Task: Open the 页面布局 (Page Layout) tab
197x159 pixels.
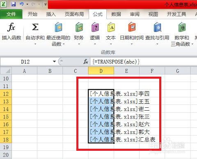Action: 74,14
